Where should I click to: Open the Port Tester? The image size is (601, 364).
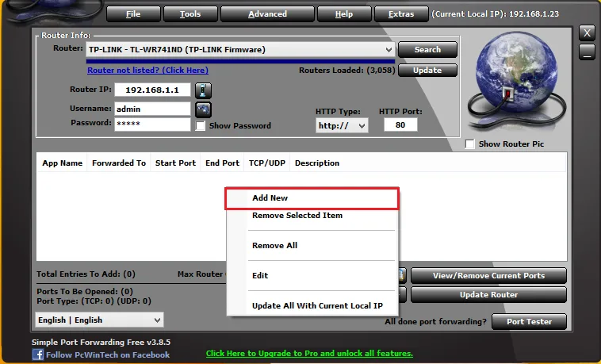pos(529,321)
